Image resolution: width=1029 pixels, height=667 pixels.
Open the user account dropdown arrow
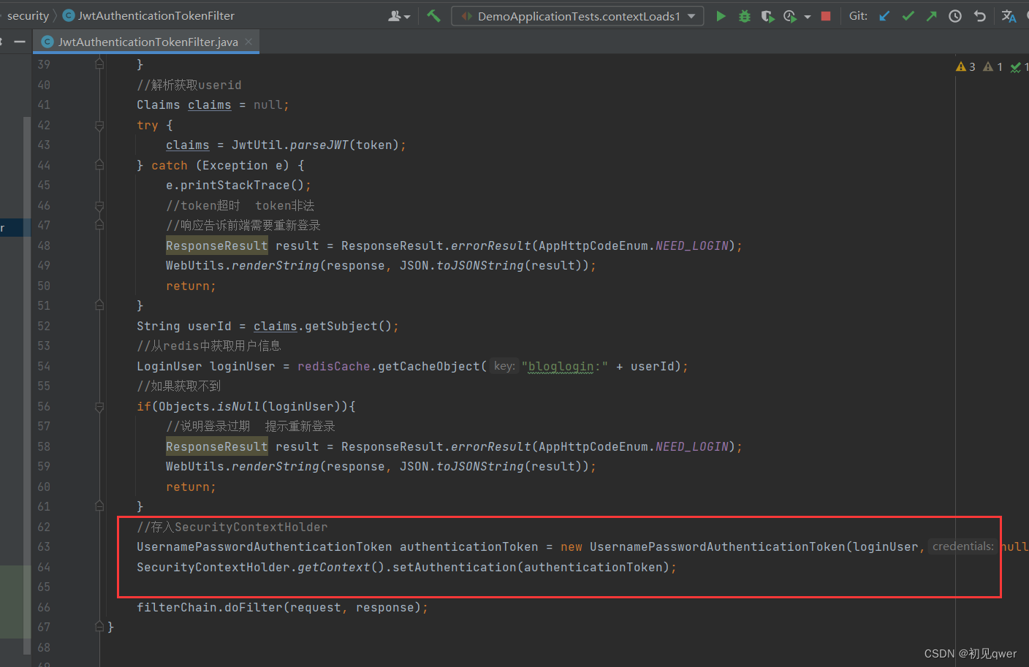(406, 15)
